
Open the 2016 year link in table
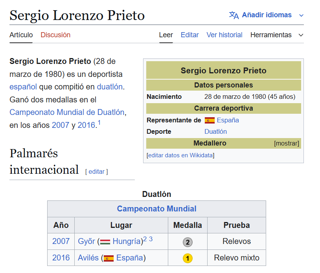tap(61, 258)
